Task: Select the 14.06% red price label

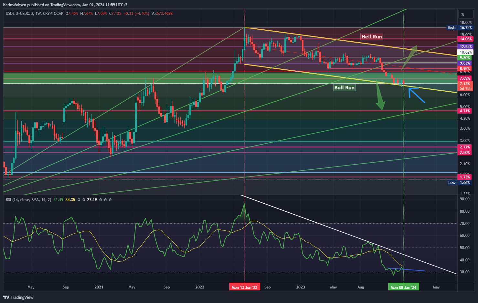Action: pyautogui.click(x=465, y=39)
